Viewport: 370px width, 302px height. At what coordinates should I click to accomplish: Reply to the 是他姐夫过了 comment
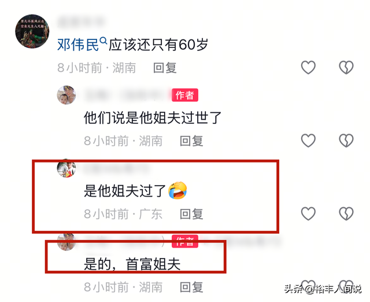click(191, 214)
